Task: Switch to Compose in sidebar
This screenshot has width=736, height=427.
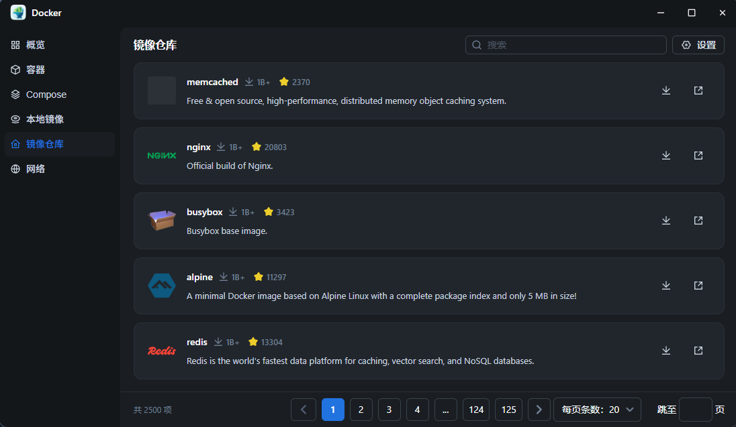Action: 46,95
